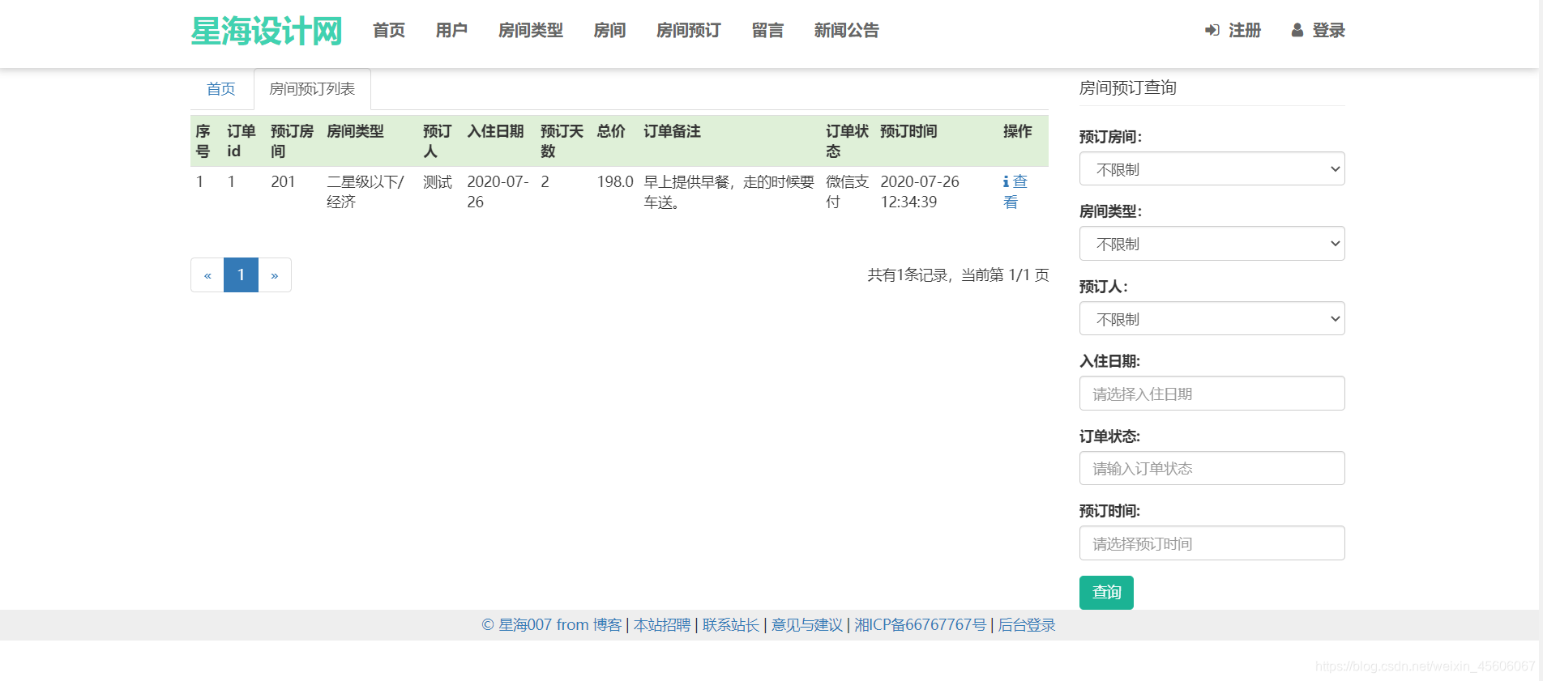
Task: Go to previous page with «
Action: tap(207, 275)
